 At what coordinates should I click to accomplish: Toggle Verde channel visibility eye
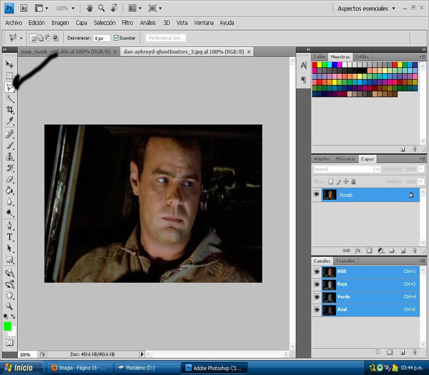[x=317, y=297]
